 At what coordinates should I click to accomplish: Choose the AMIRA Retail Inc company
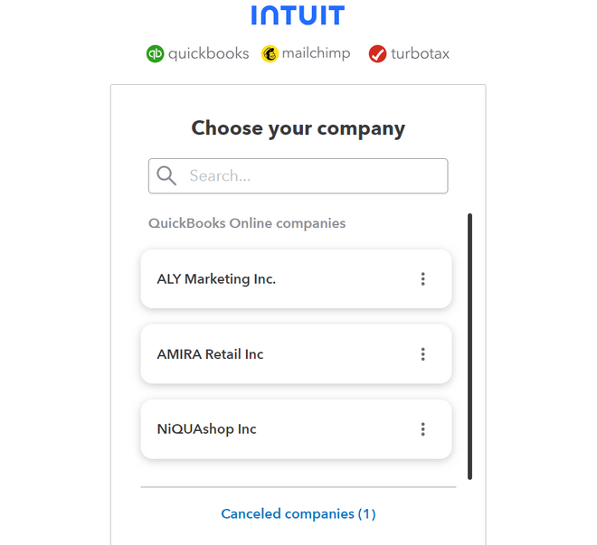tap(211, 354)
